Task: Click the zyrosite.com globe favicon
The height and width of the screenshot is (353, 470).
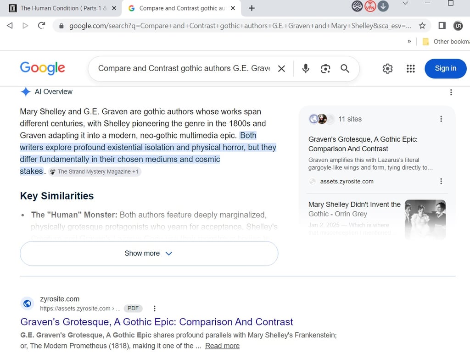Action: (27, 303)
